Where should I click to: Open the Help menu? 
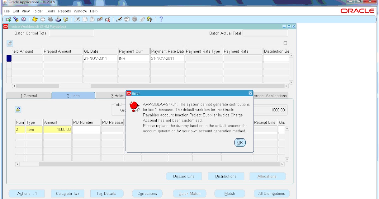click(94, 11)
